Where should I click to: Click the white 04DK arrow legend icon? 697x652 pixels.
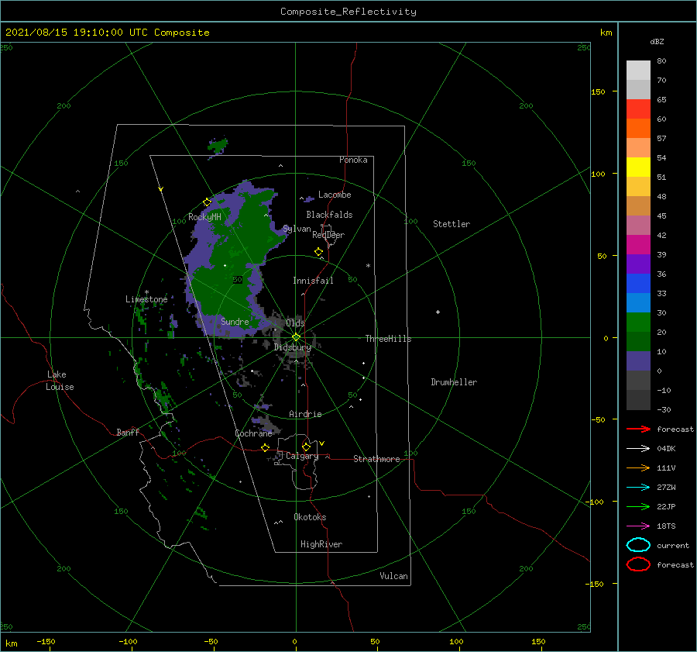[638, 449]
